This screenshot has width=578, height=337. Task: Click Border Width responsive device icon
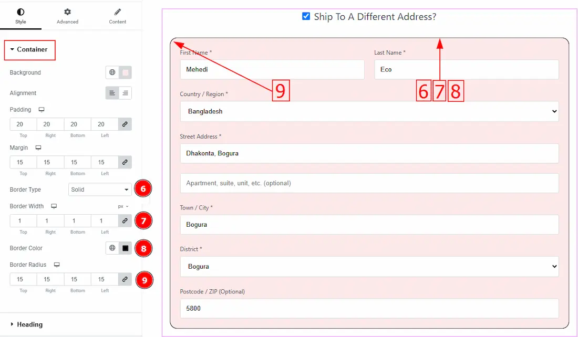click(x=54, y=206)
